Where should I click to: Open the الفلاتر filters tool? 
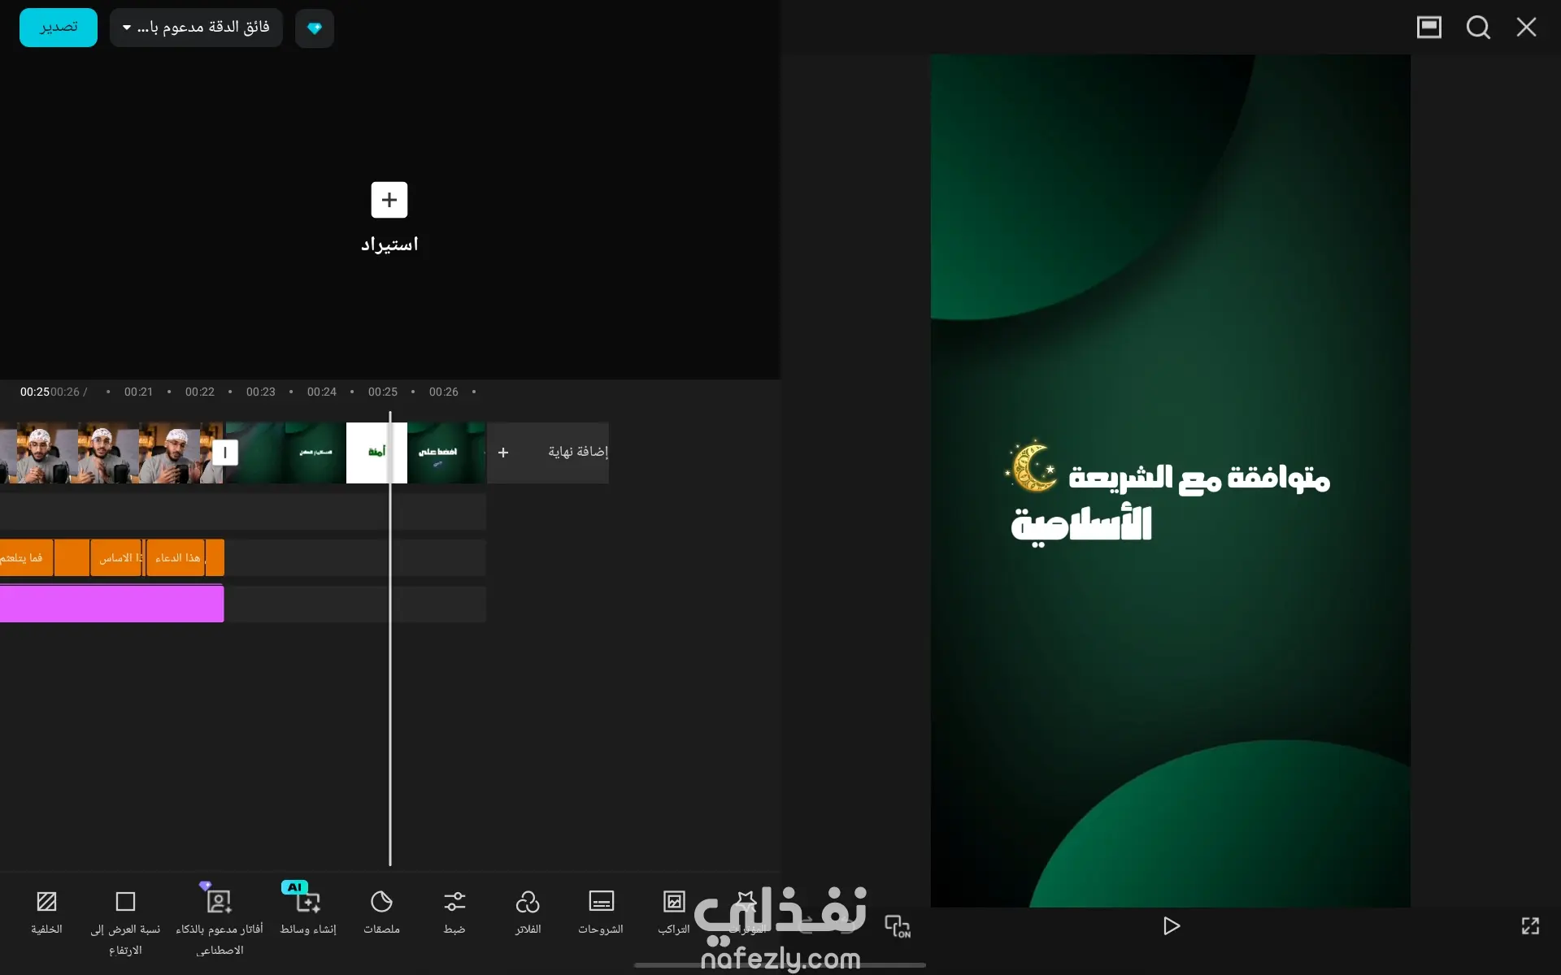528,912
